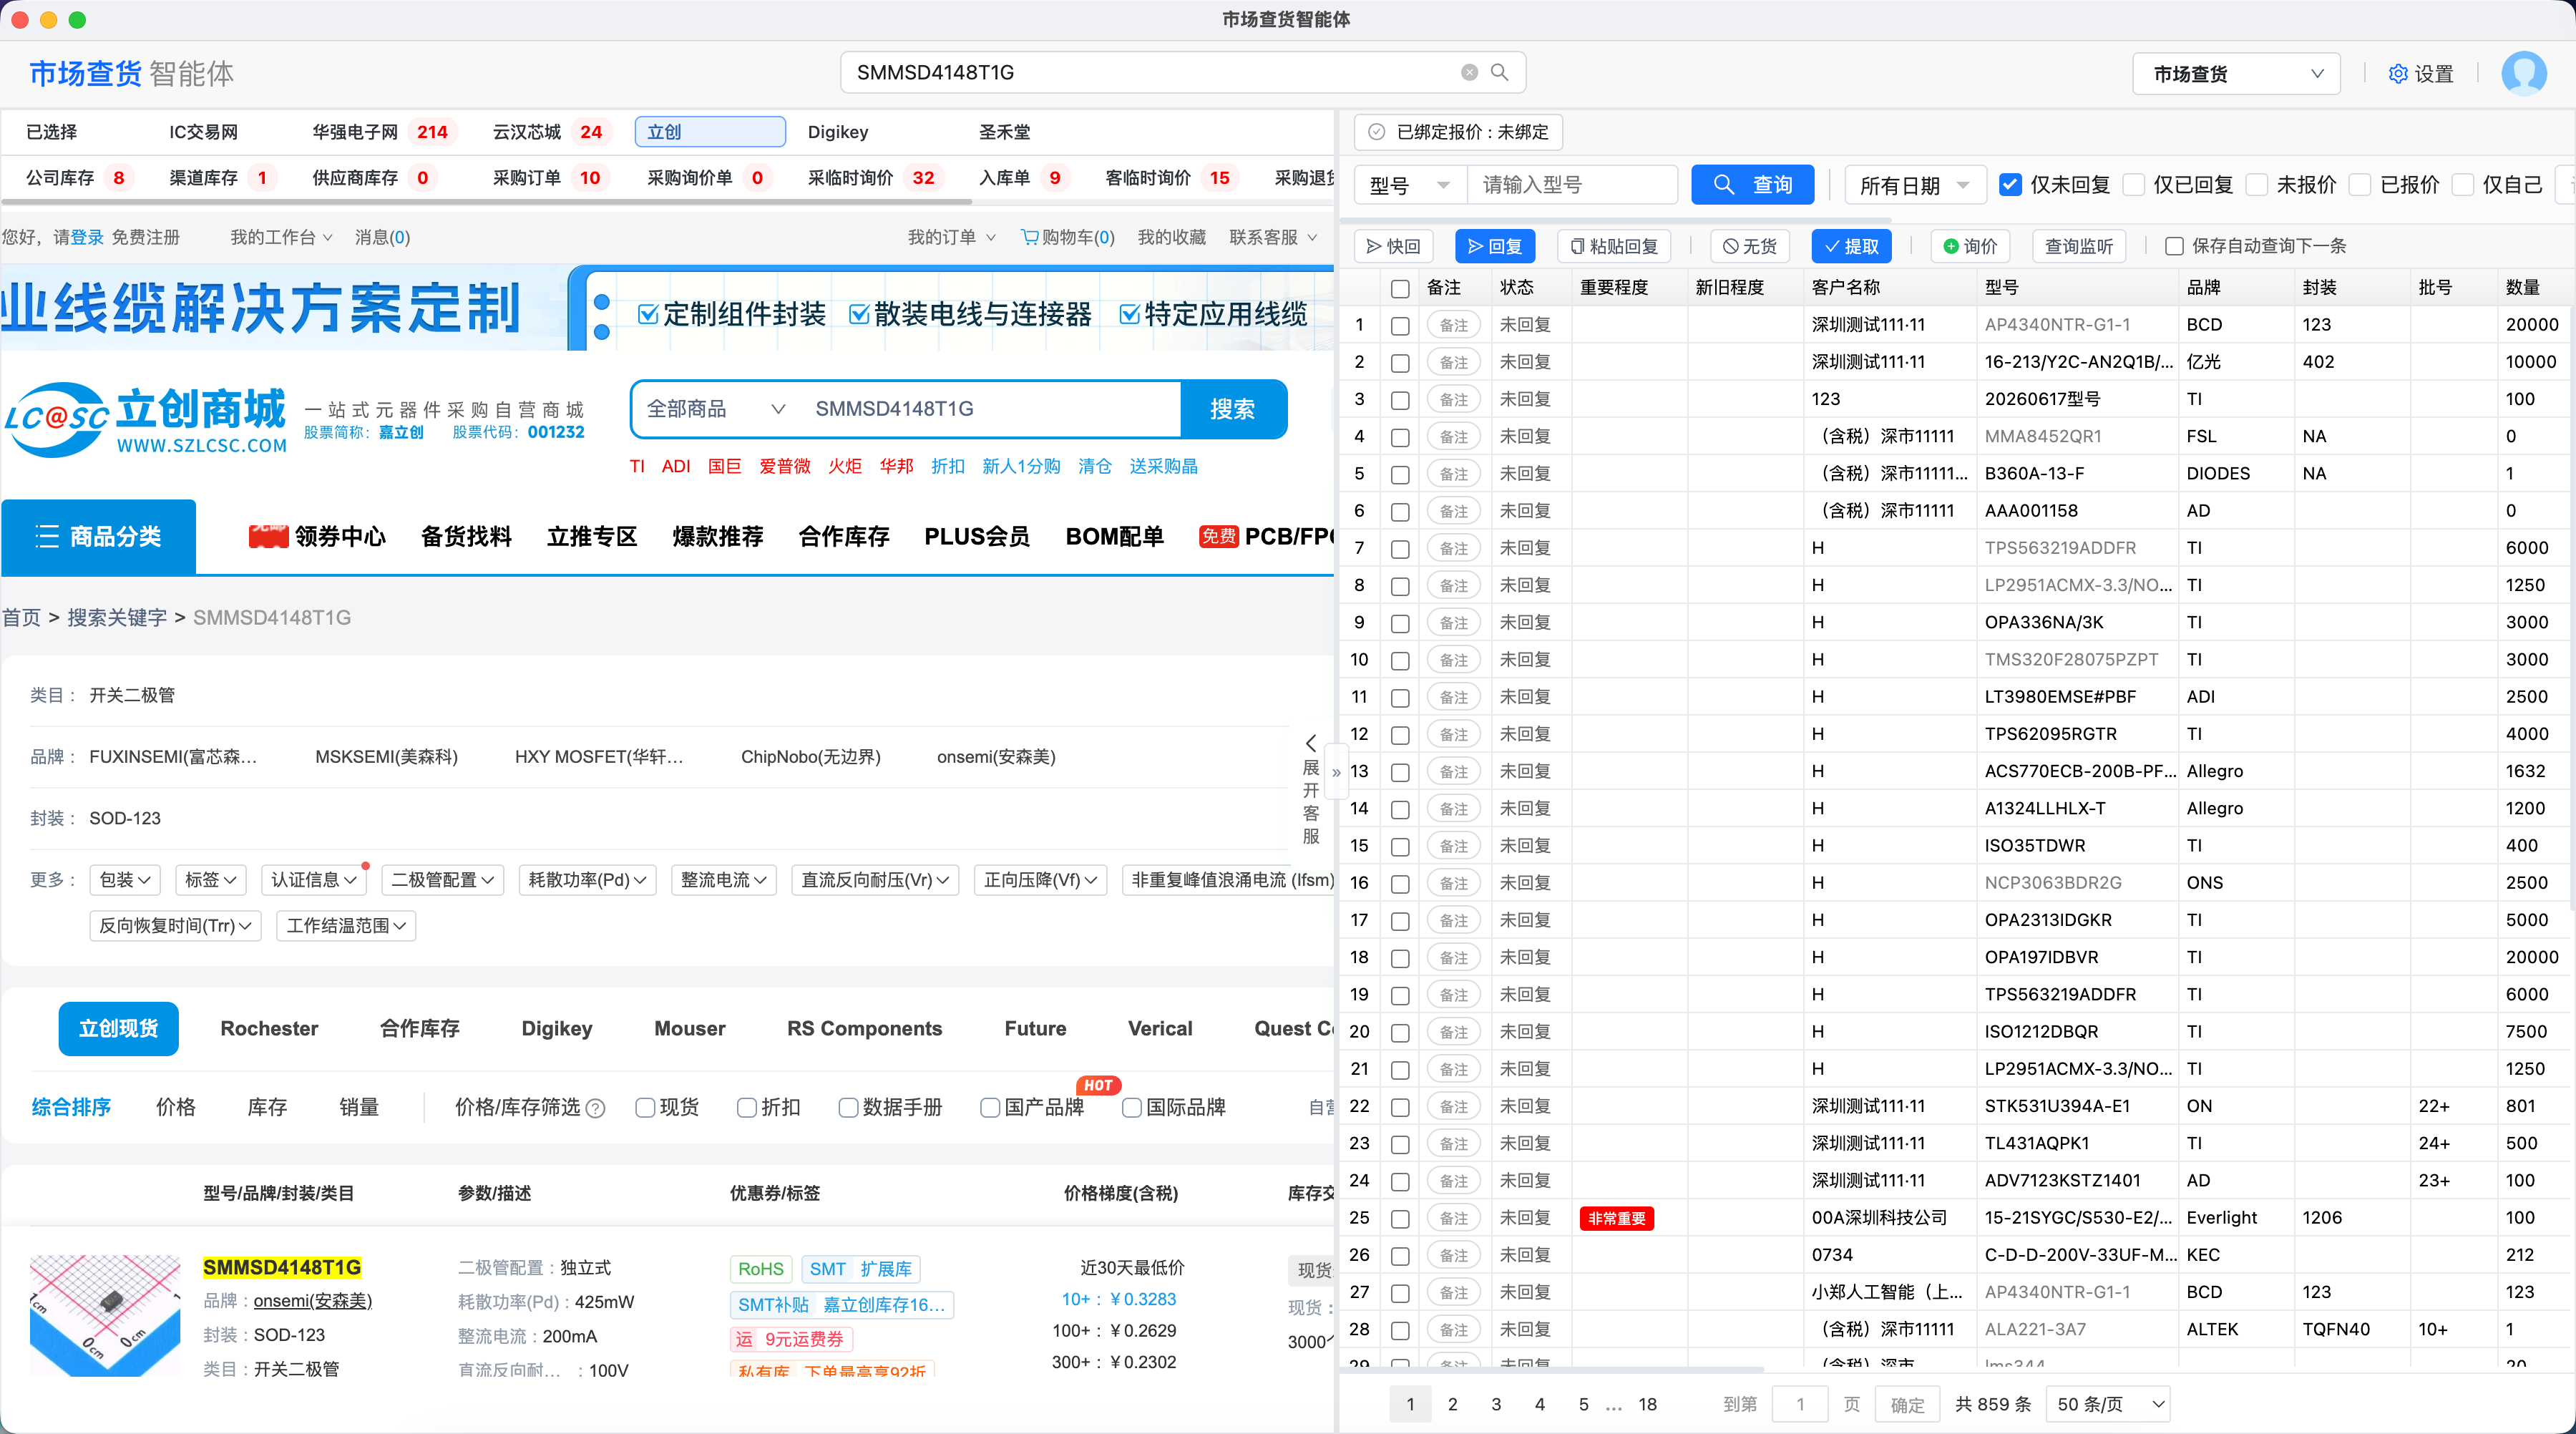Screen dimensions: 2576x1434
Task: Click the macOS green fullscreen button
Action: [x=77, y=20]
